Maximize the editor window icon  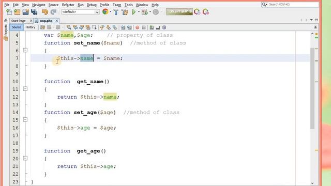(x=316, y=20)
